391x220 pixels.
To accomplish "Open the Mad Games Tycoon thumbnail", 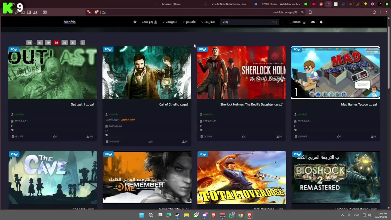I will pos(335,73).
